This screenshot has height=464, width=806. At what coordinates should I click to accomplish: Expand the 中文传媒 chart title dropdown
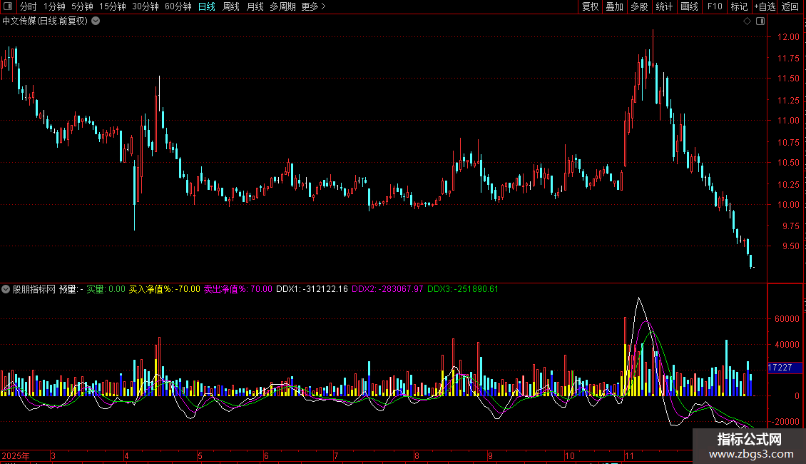click(96, 21)
